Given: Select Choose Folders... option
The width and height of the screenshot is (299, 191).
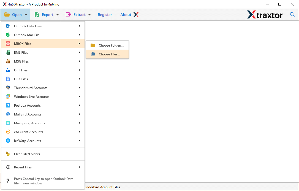Looking at the screenshot, I should 111,45.
